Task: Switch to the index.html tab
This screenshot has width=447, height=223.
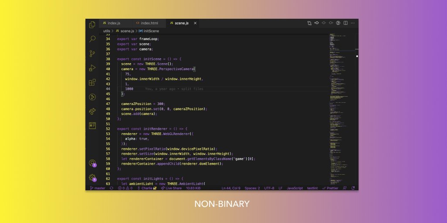Action: point(149,23)
